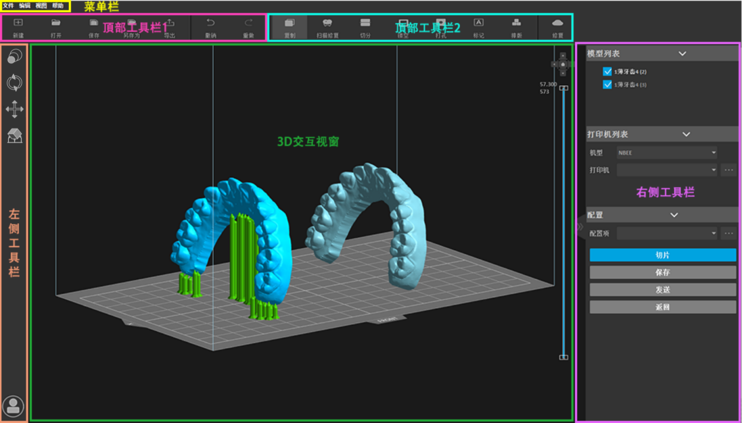Screen dimensions: 742x423
Task: Click the 保存 (Save) icon in top toolbar
Action: (x=94, y=23)
